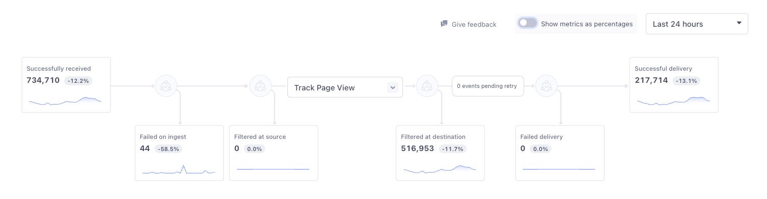
Task: Click the Show metrics as percentages label
Action: click(x=587, y=24)
